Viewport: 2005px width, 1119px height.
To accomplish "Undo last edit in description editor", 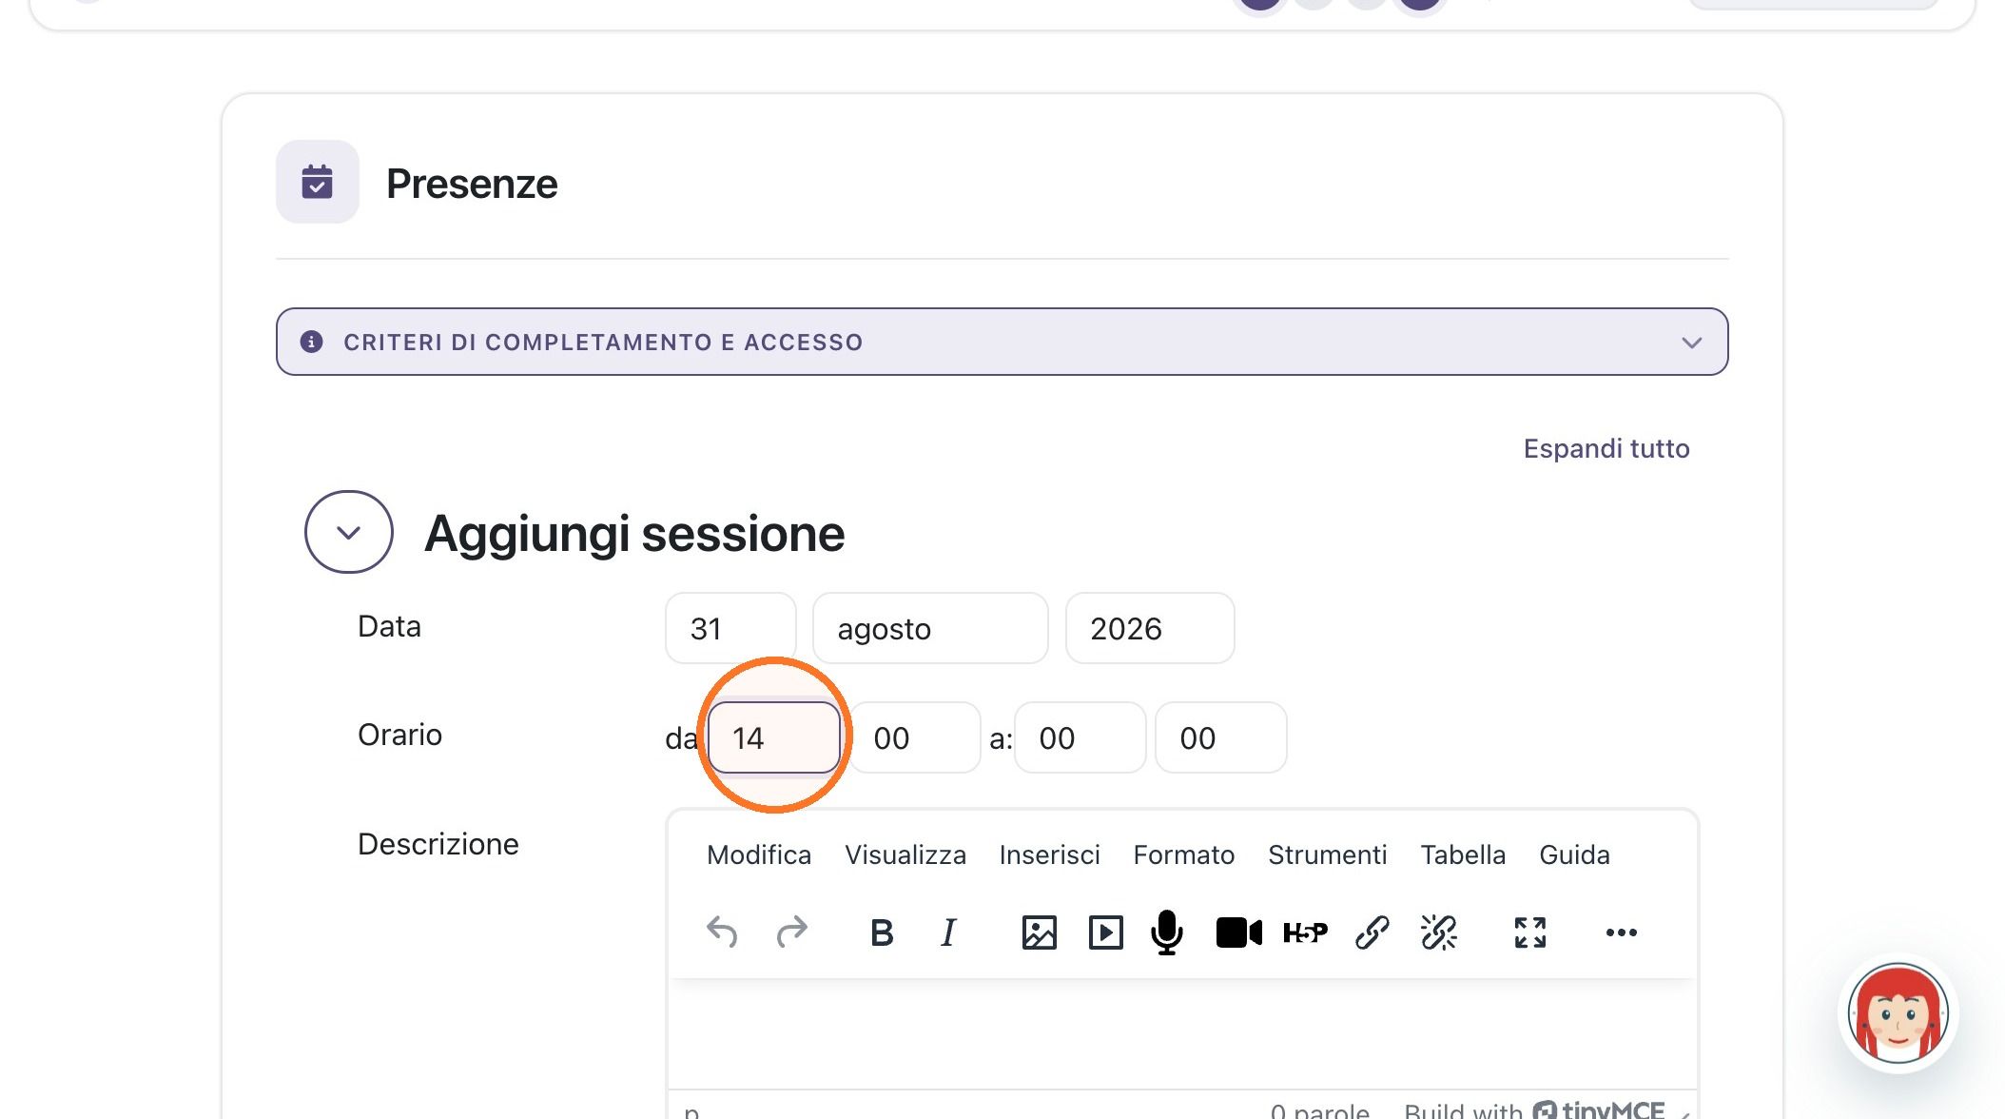I will (722, 932).
